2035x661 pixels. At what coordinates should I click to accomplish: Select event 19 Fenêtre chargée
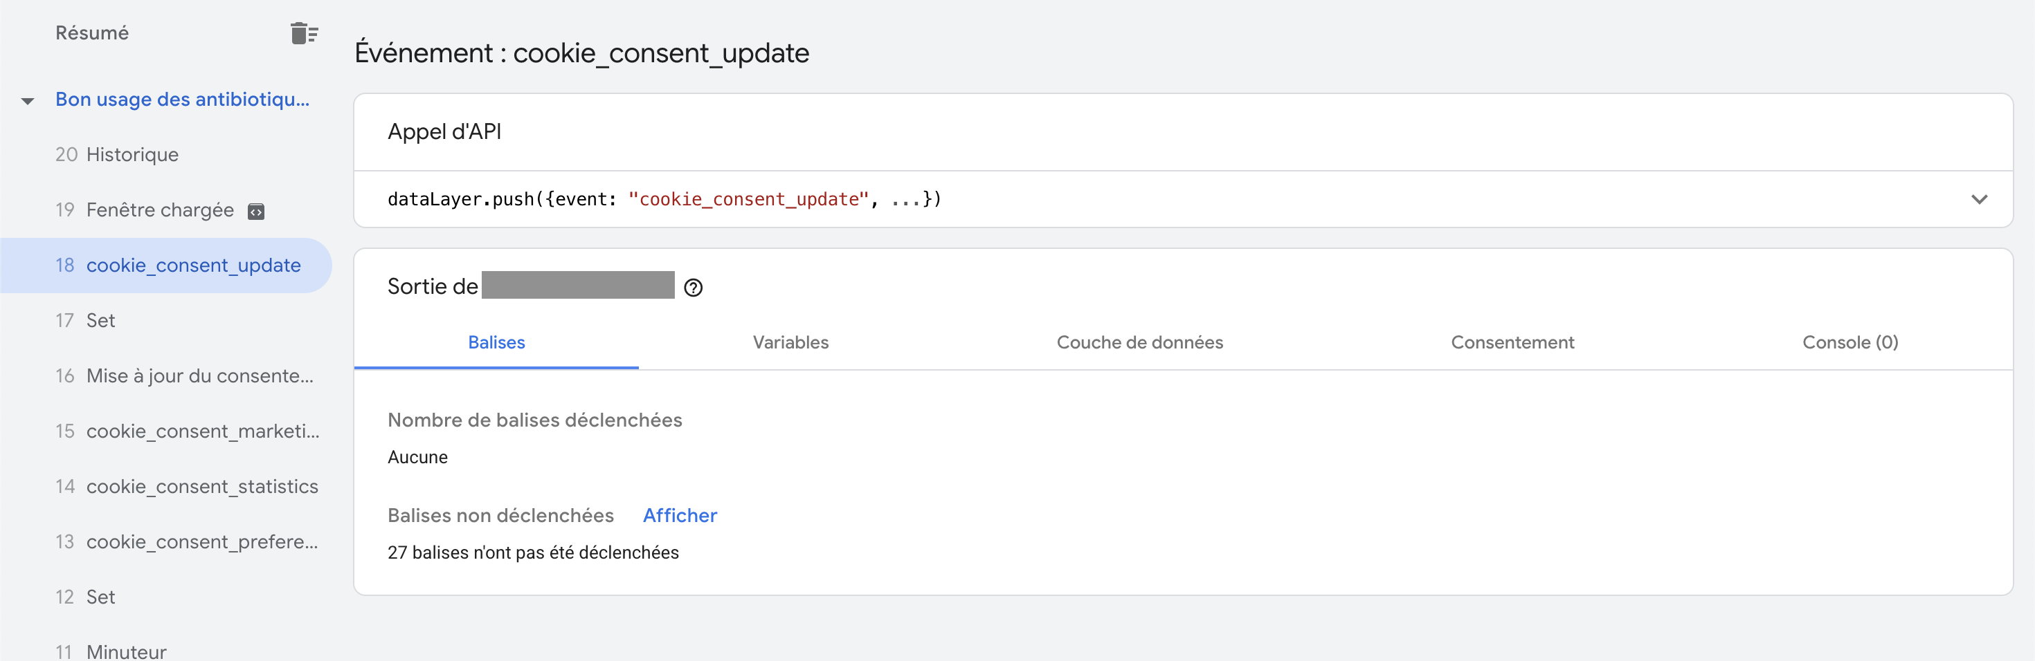(x=160, y=210)
